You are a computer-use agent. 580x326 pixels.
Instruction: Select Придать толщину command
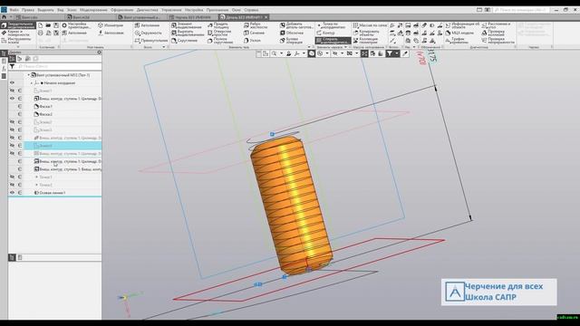pyautogui.click(x=218, y=25)
